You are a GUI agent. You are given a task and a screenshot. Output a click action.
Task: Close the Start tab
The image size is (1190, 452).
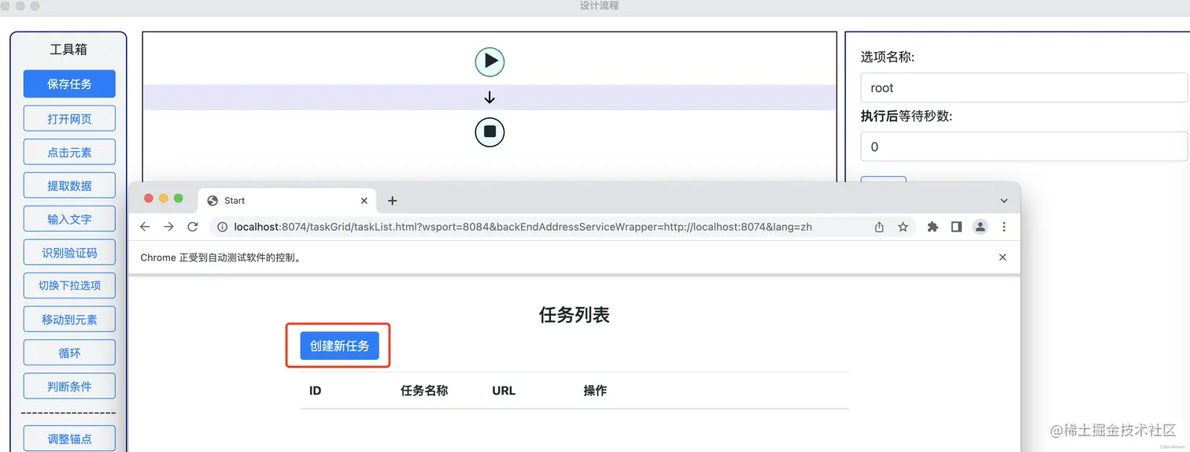[x=364, y=201]
